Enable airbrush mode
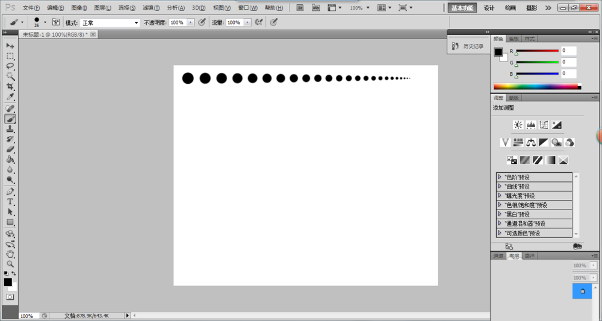This screenshot has height=321, width=602. [x=259, y=22]
